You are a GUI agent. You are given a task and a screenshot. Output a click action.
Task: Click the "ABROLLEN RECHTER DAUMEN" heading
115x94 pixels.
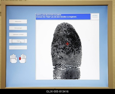coord(49,15)
